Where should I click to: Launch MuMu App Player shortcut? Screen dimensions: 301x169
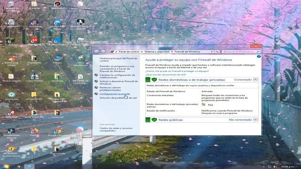point(57,24)
